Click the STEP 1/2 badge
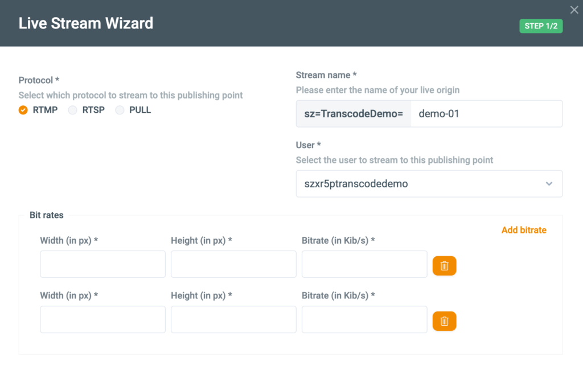 (540, 26)
